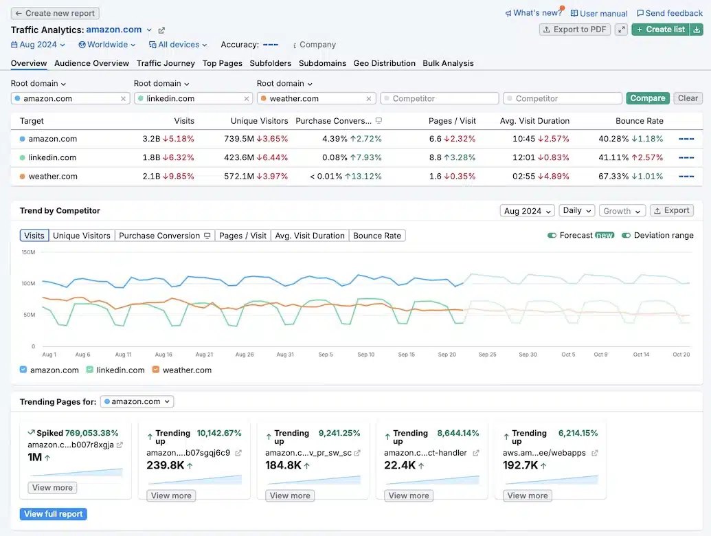Expand the Growth metric dropdown

[622, 210]
